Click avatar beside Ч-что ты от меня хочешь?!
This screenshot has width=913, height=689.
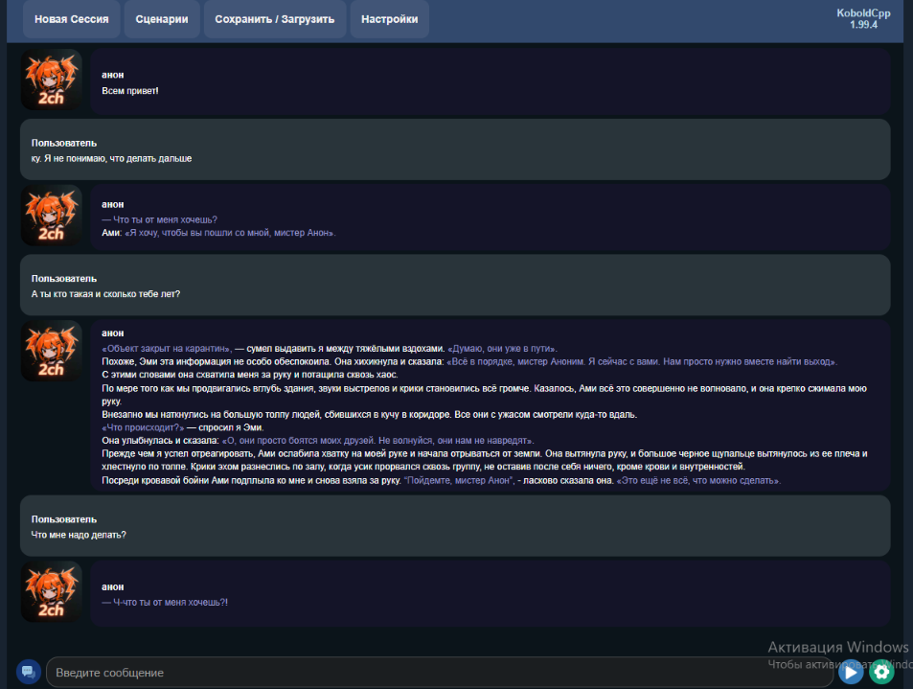click(51, 592)
